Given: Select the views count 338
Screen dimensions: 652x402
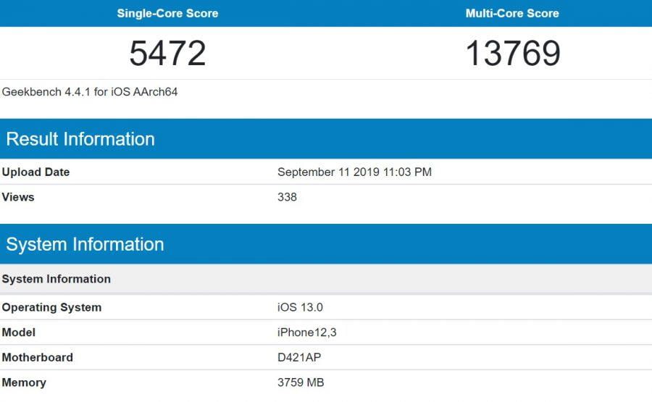Looking at the screenshot, I should tap(287, 197).
